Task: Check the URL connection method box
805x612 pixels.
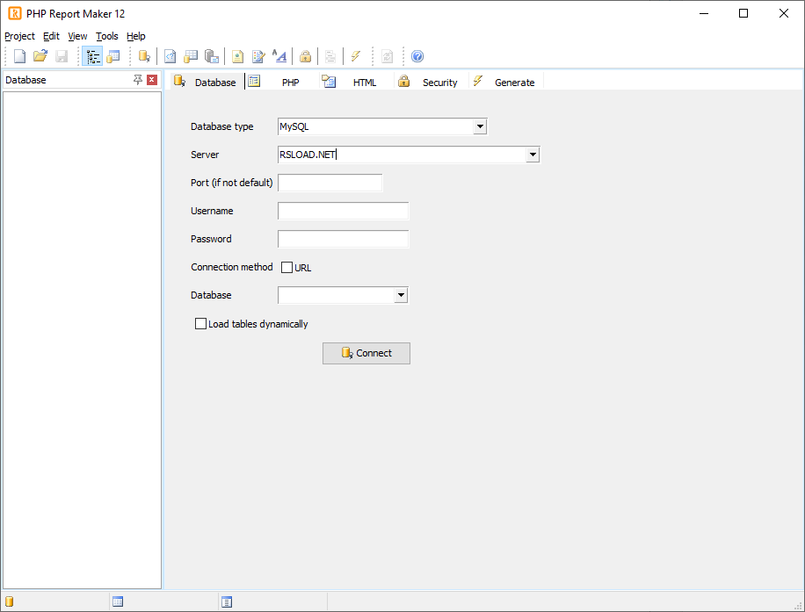Action: (x=286, y=267)
